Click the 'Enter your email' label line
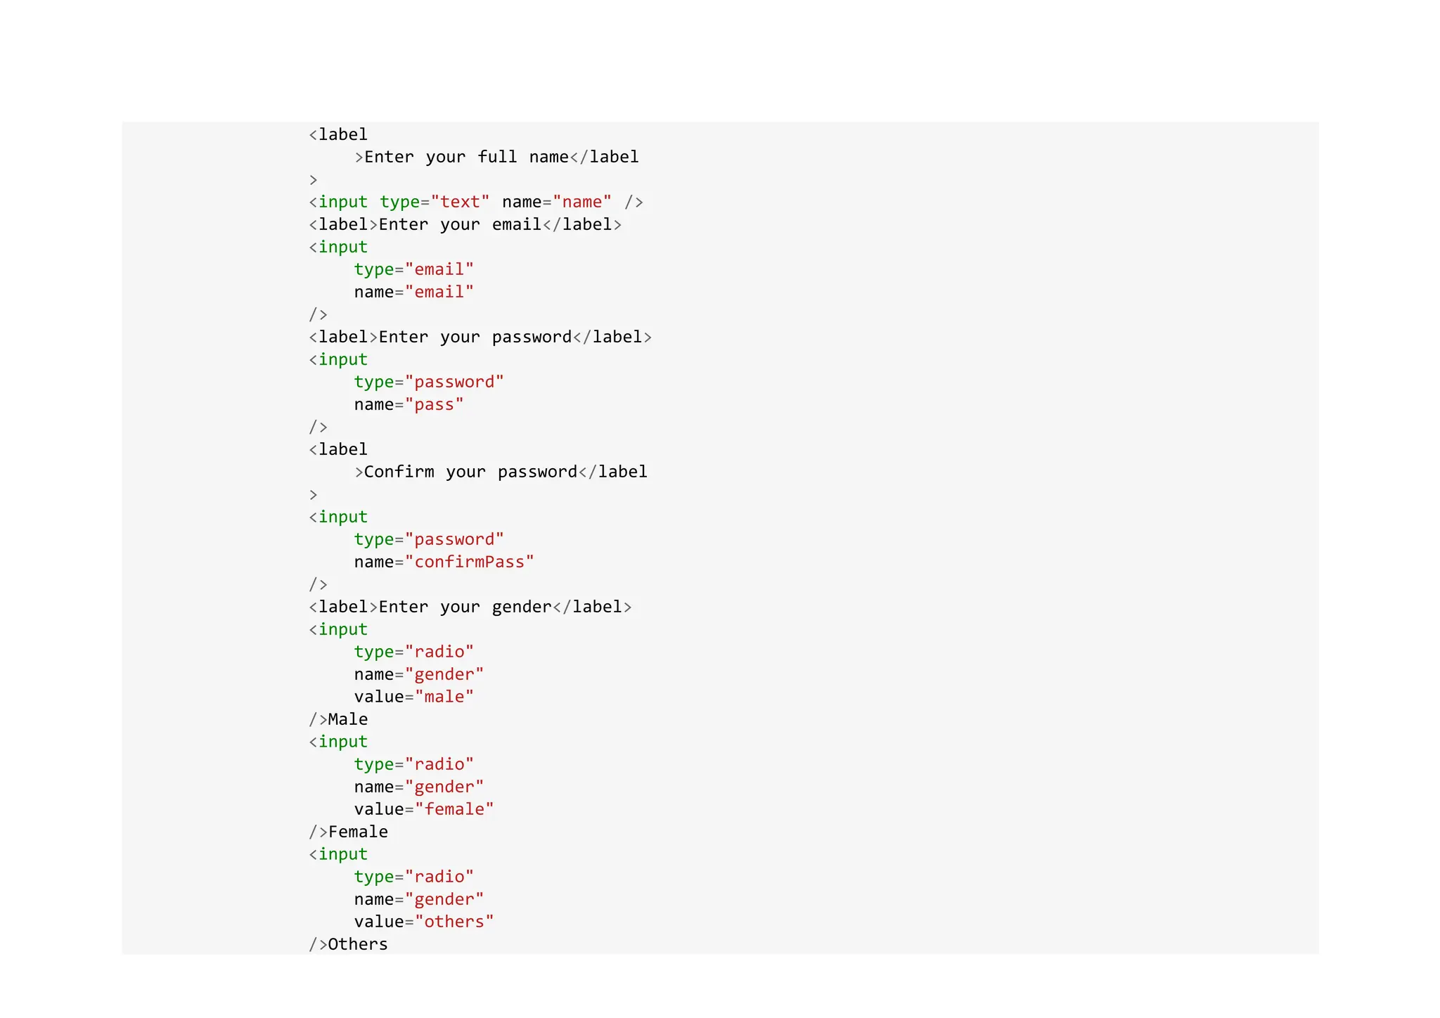This screenshot has width=1440, height=1018. 465,224
